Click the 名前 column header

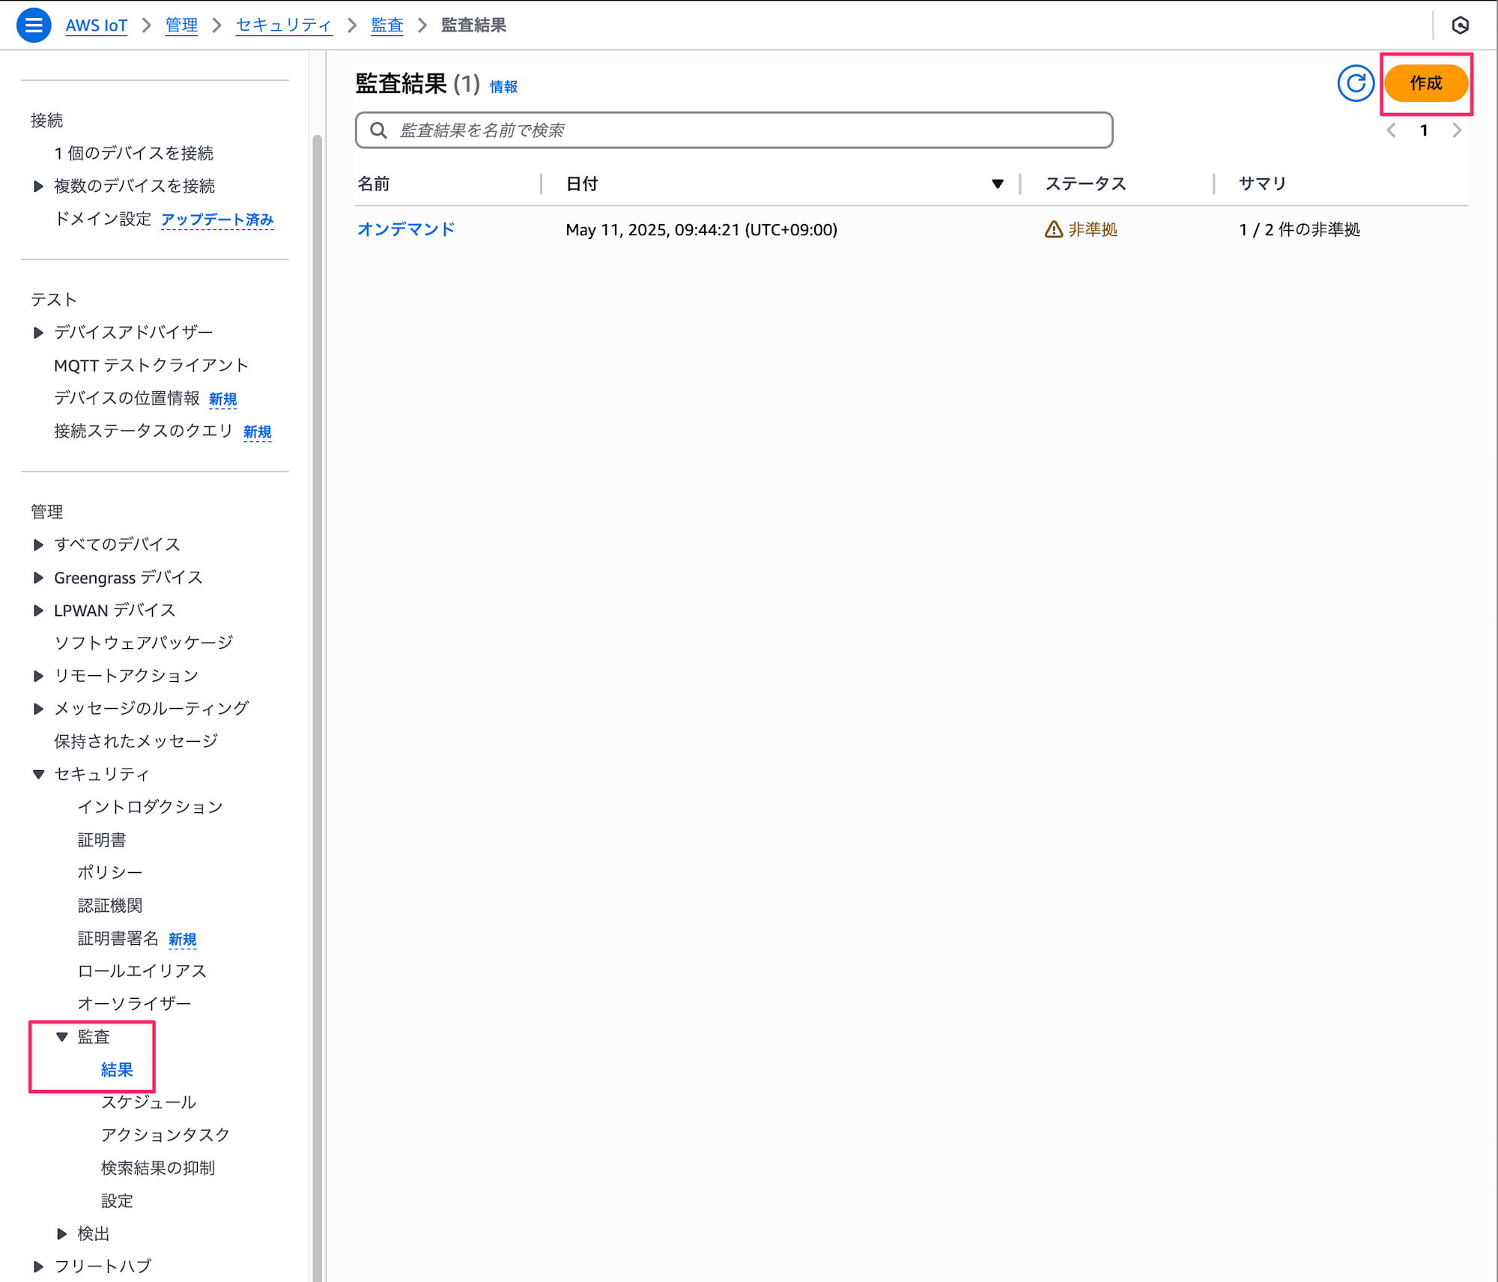pyautogui.click(x=374, y=184)
